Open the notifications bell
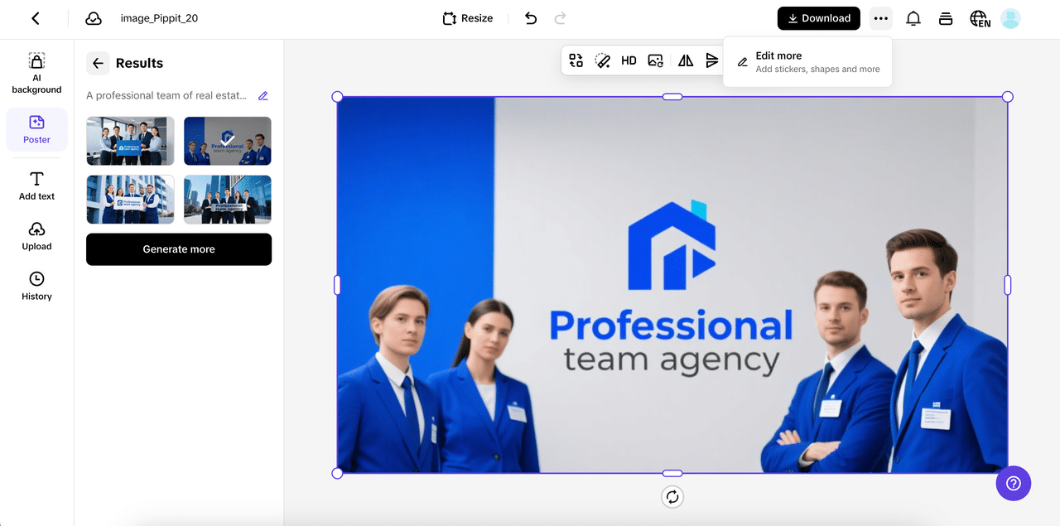Viewport: 1060px width, 526px height. pos(913,18)
